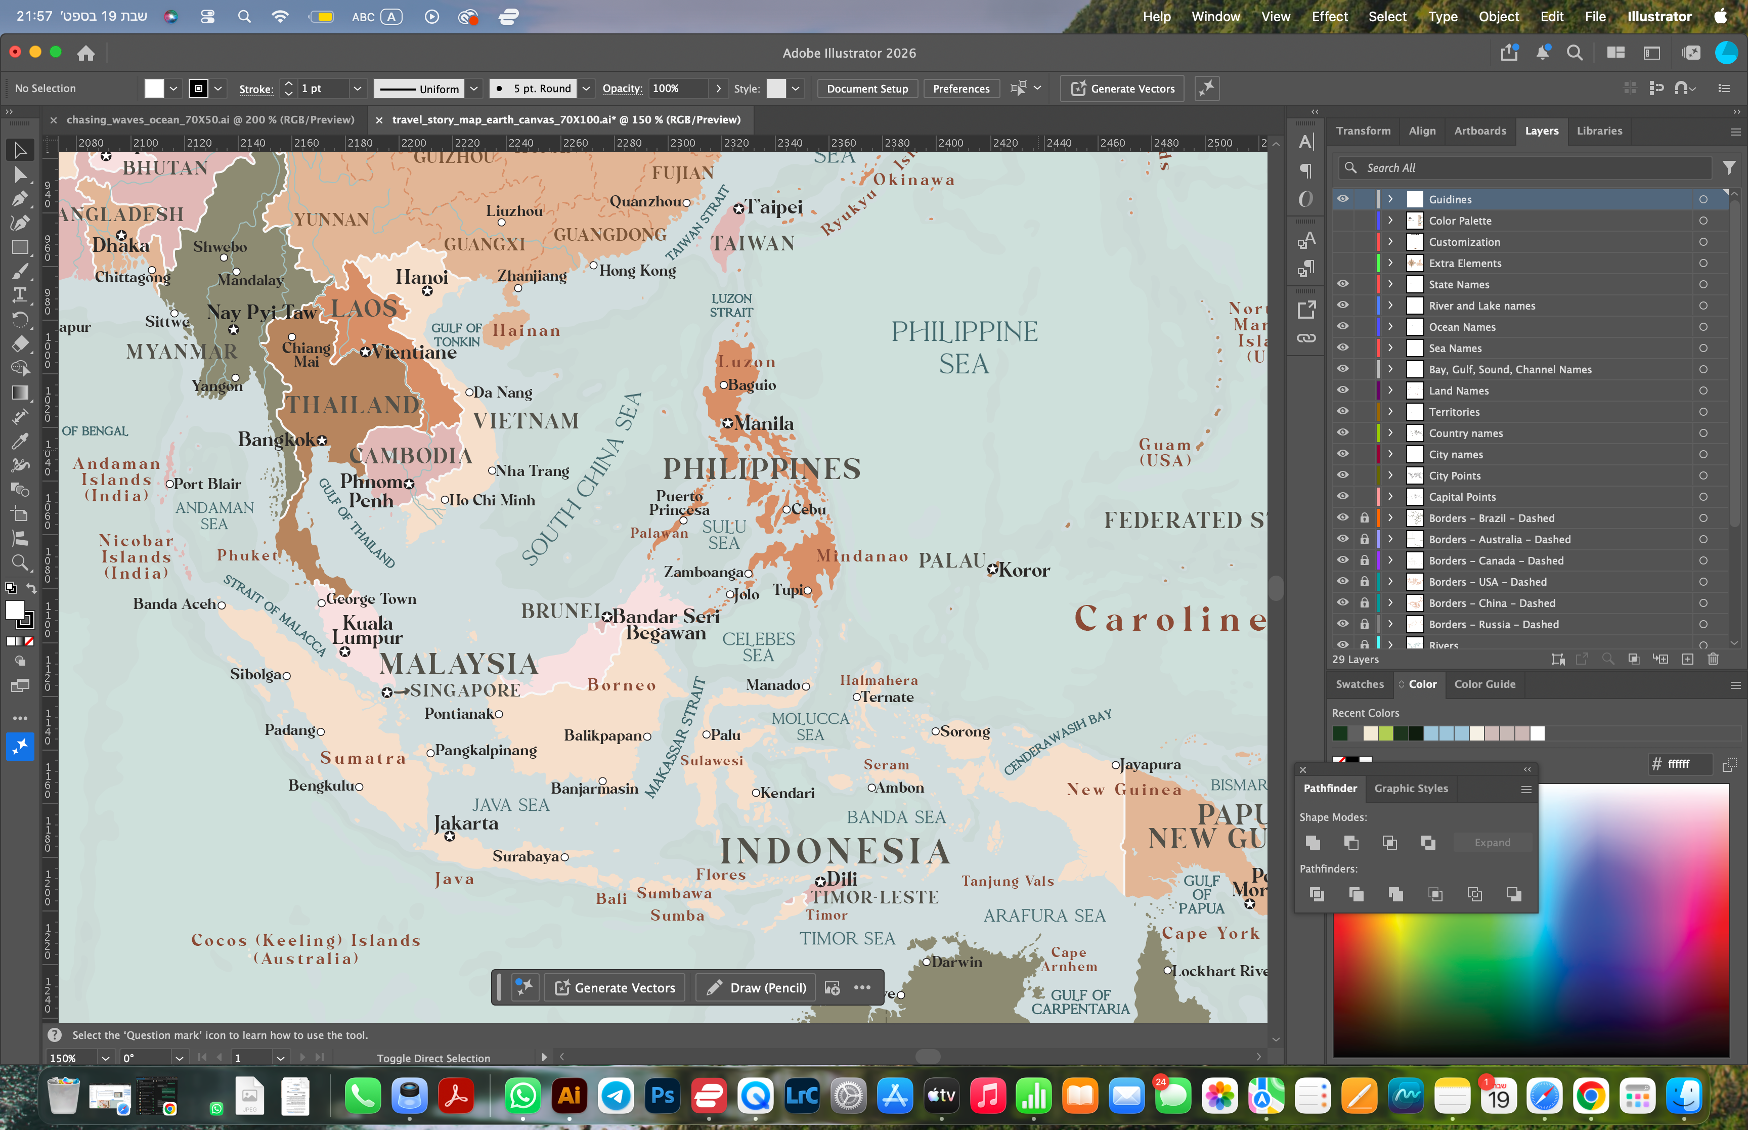This screenshot has height=1130, width=1748.
Task: Open Document Setup
Action: 867,89
